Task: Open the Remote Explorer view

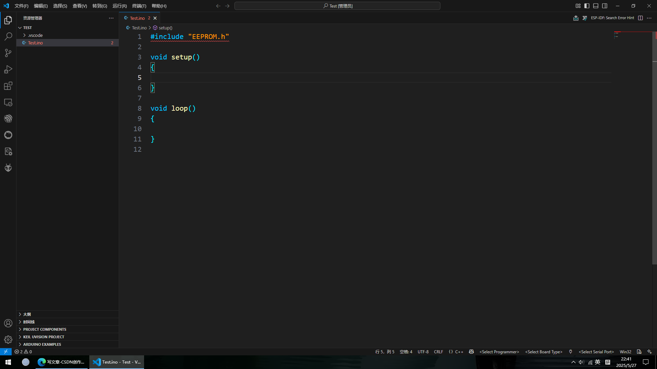Action: (8, 102)
